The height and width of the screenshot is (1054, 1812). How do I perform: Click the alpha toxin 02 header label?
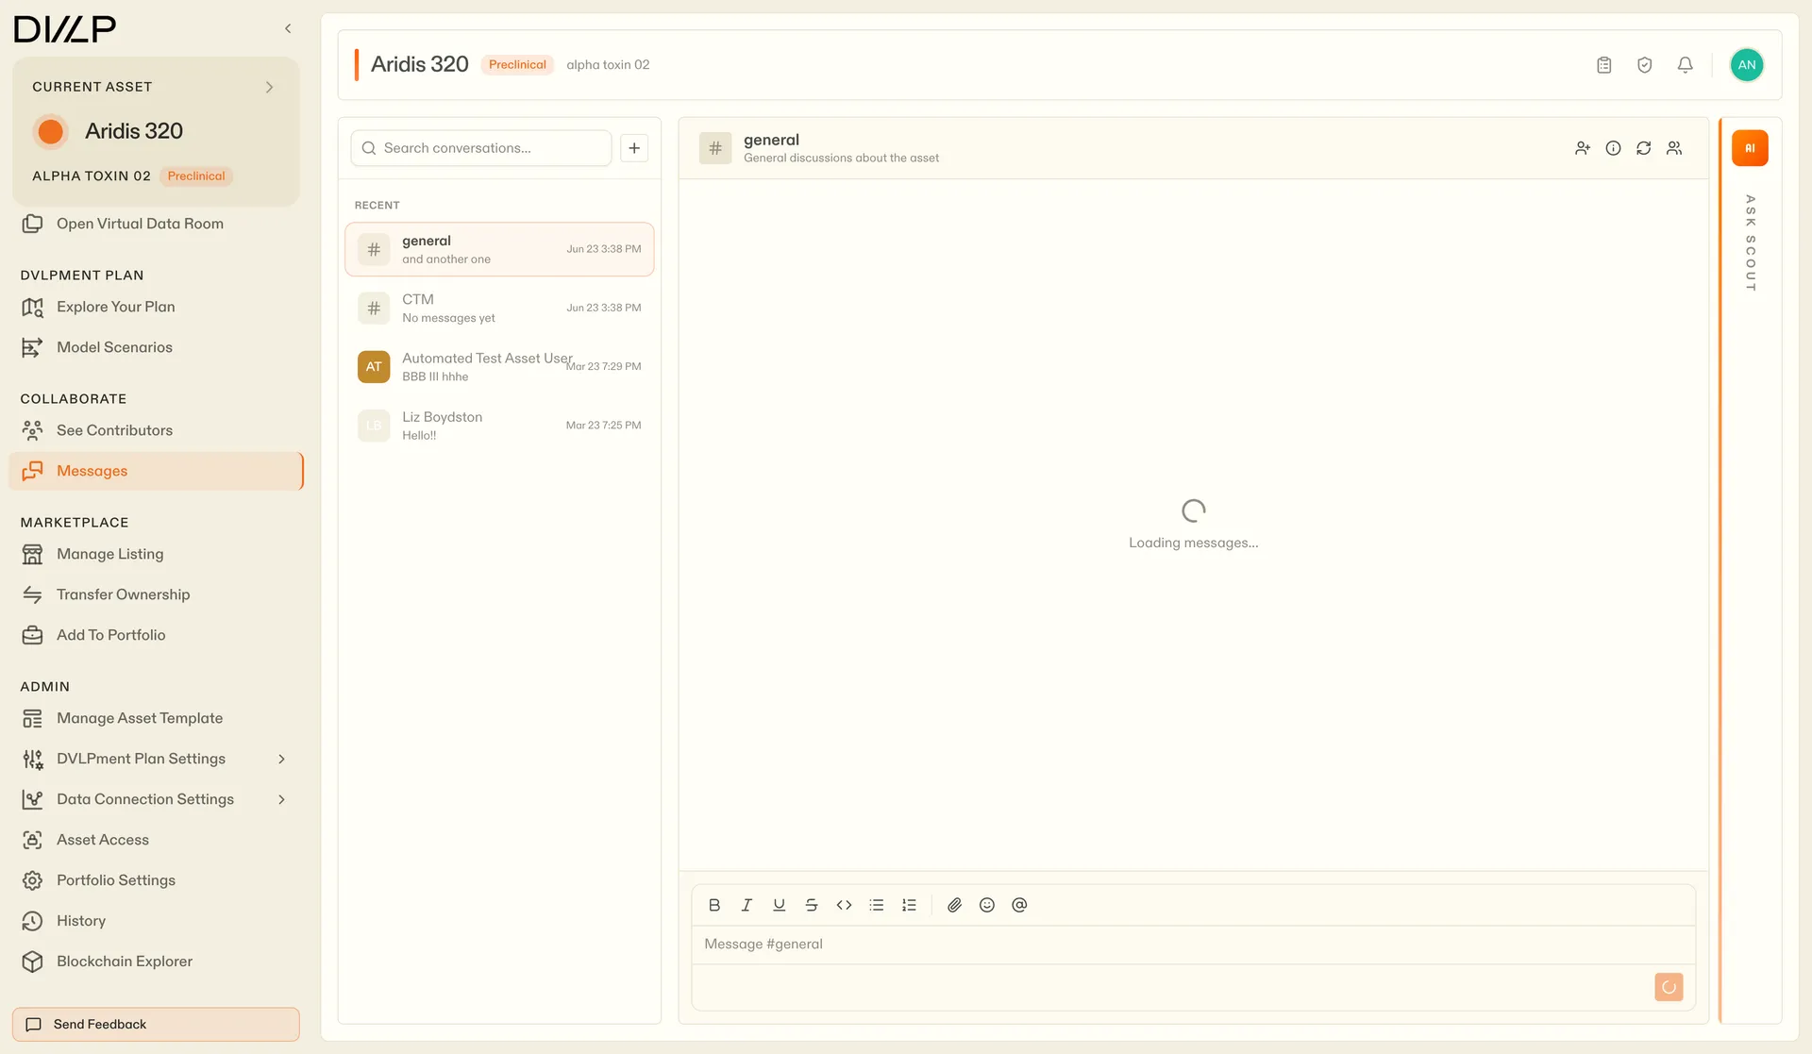tap(608, 65)
